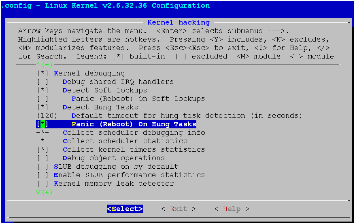Select Detect Hung Tasks entry

click(x=100, y=107)
